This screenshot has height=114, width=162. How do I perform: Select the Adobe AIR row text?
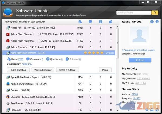click(x=33, y=28)
